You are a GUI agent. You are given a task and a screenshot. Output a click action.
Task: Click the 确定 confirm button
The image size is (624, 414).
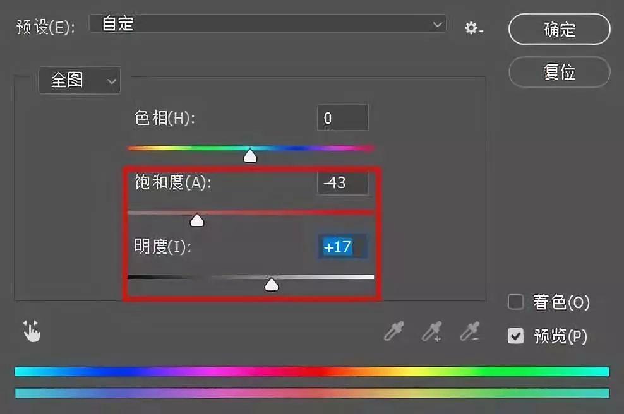(559, 29)
